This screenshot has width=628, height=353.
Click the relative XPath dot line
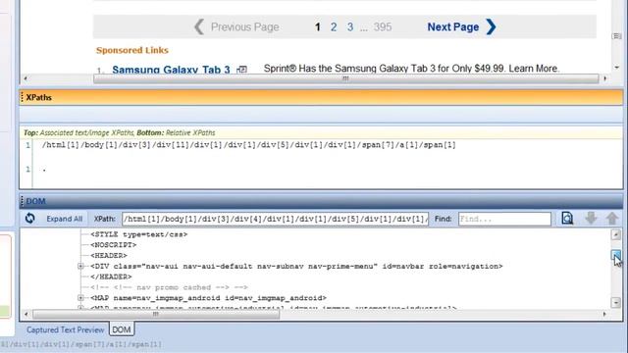[44, 170]
